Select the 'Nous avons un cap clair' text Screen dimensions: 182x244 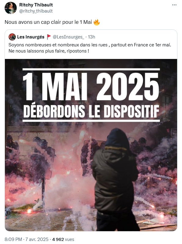(33, 22)
